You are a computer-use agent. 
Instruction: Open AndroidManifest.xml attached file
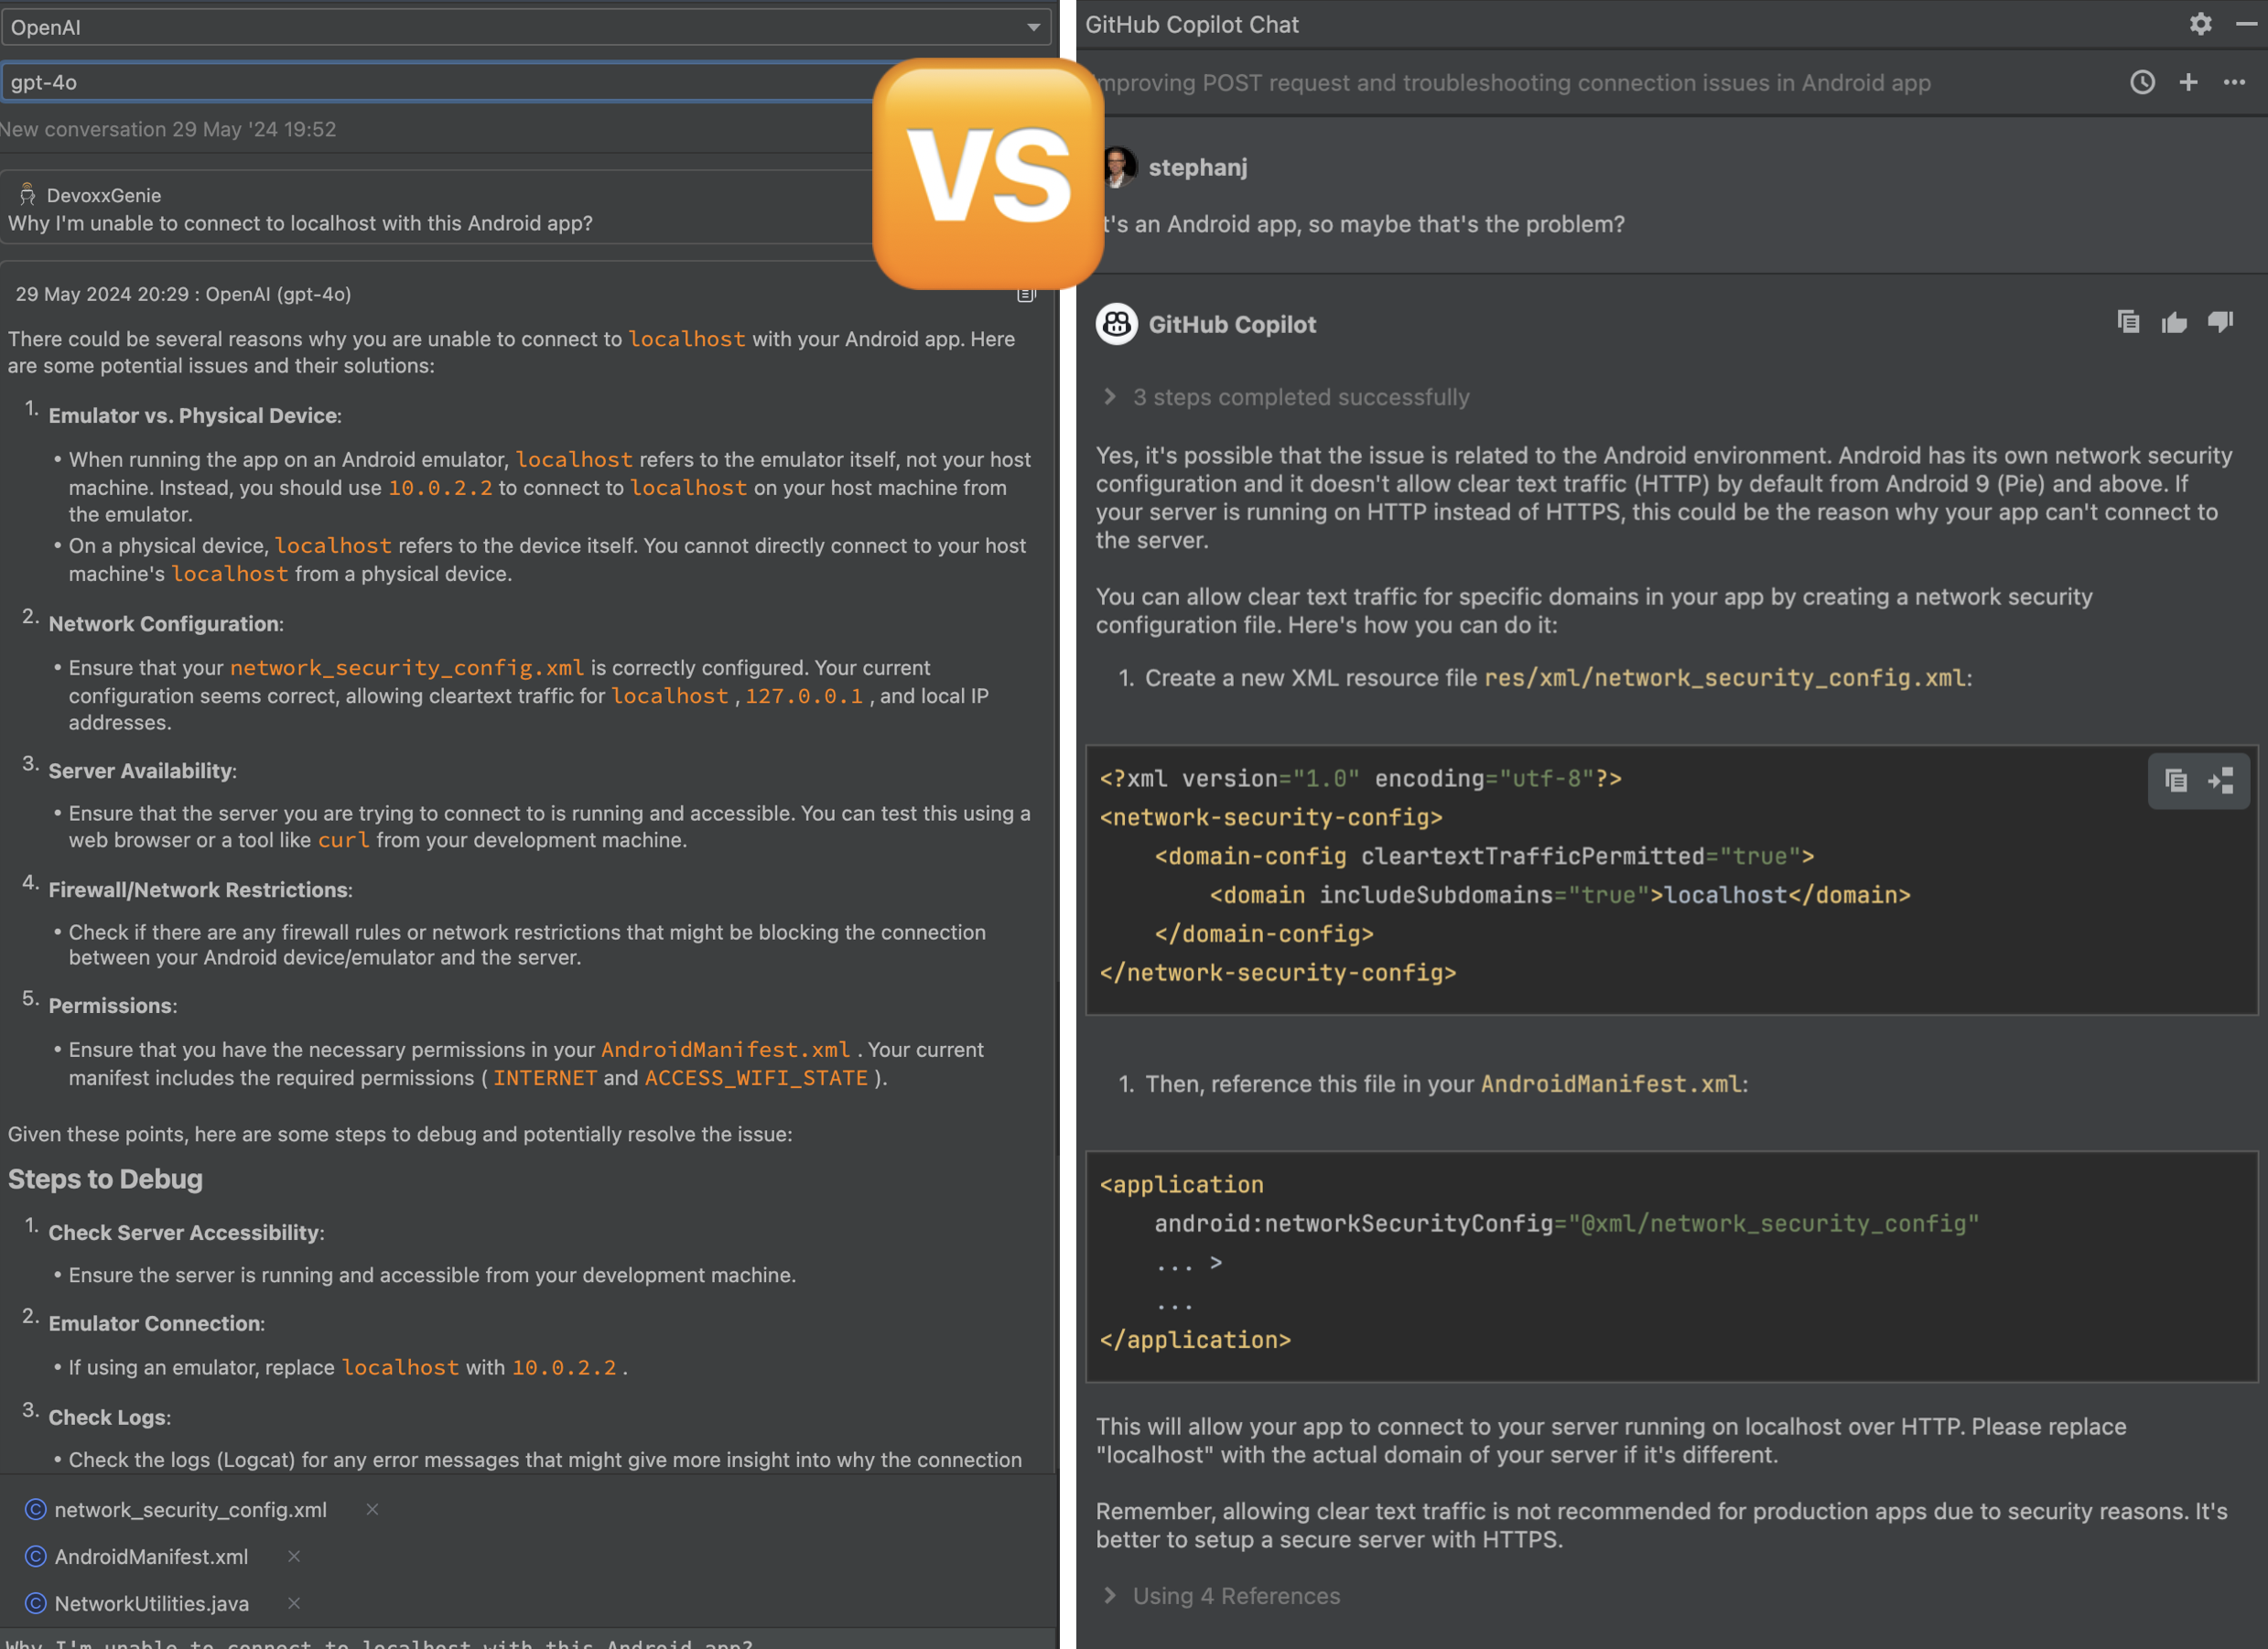click(x=151, y=1556)
